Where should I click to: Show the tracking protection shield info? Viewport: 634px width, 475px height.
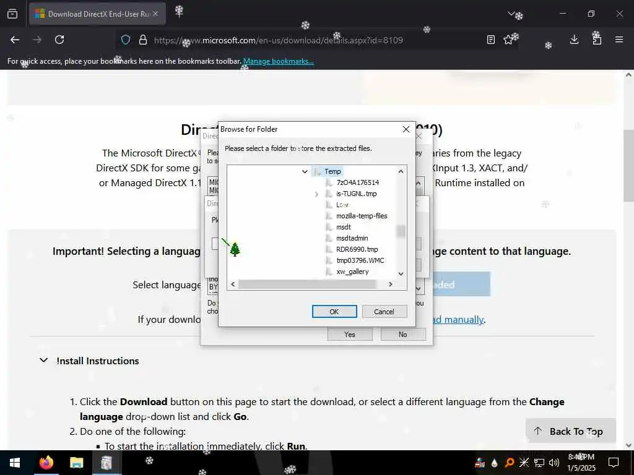pyautogui.click(x=126, y=40)
